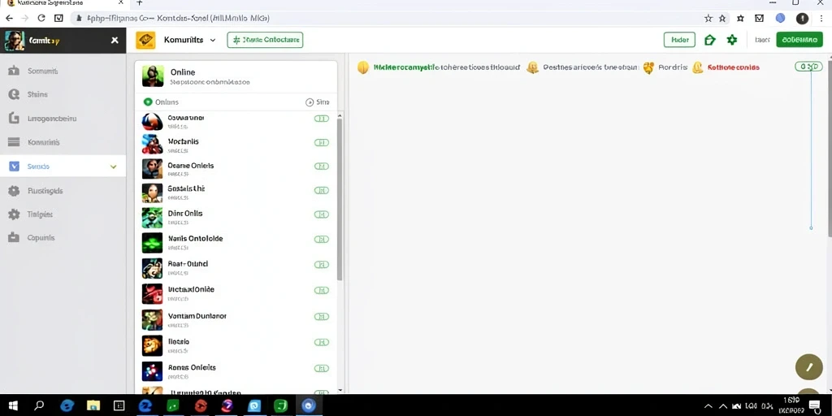Open the Somunits sidebar menu item

click(x=63, y=71)
